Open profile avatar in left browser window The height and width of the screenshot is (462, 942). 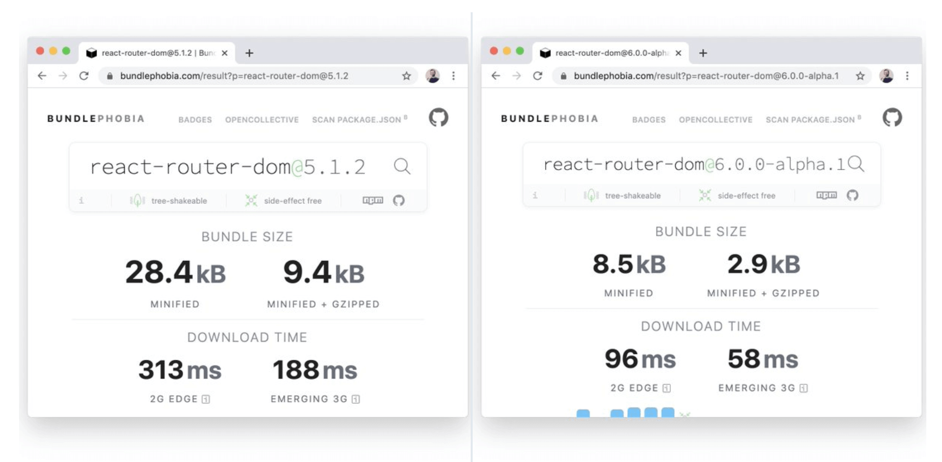click(x=432, y=76)
